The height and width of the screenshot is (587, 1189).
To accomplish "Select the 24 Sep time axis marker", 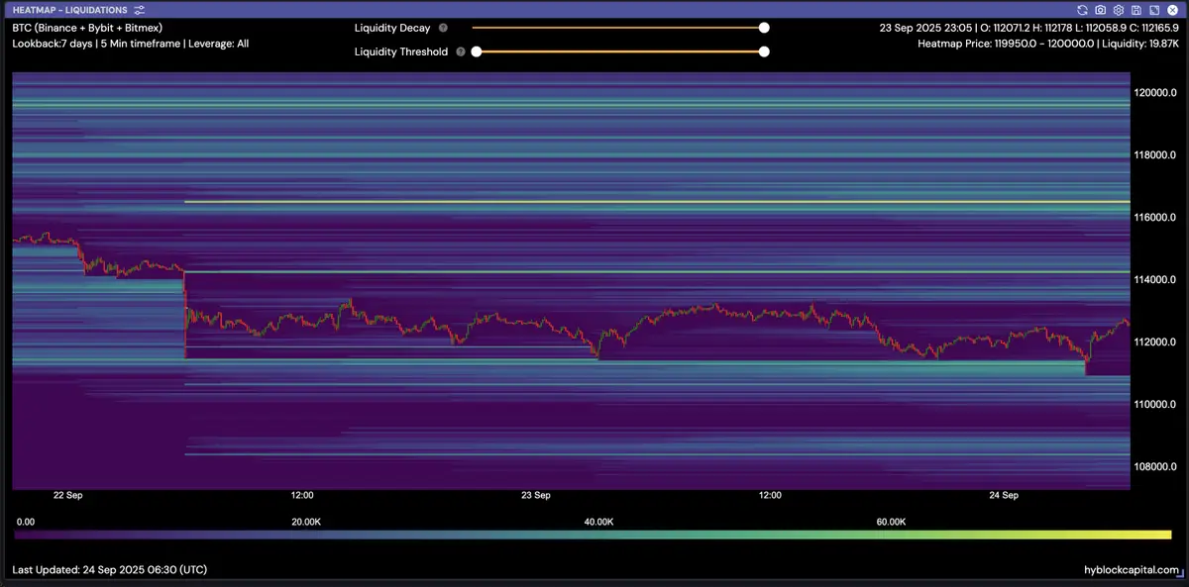I will [x=1004, y=495].
